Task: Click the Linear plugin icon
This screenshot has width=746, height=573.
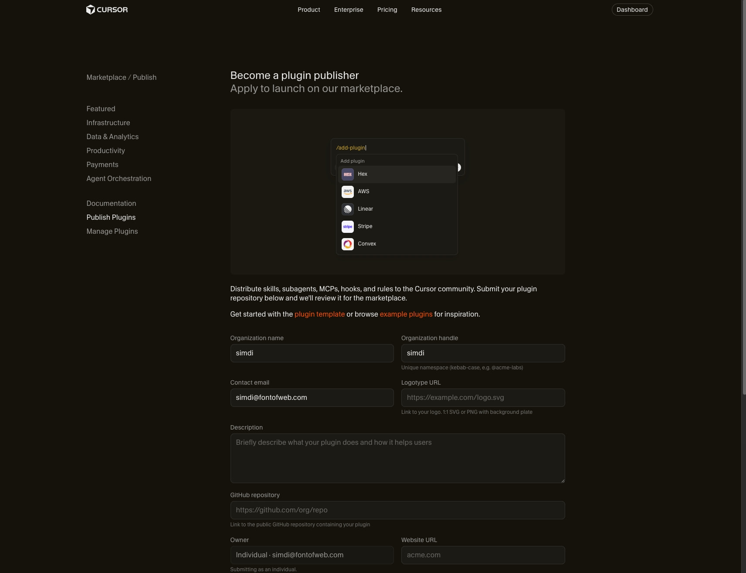Action: tap(348, 209)
